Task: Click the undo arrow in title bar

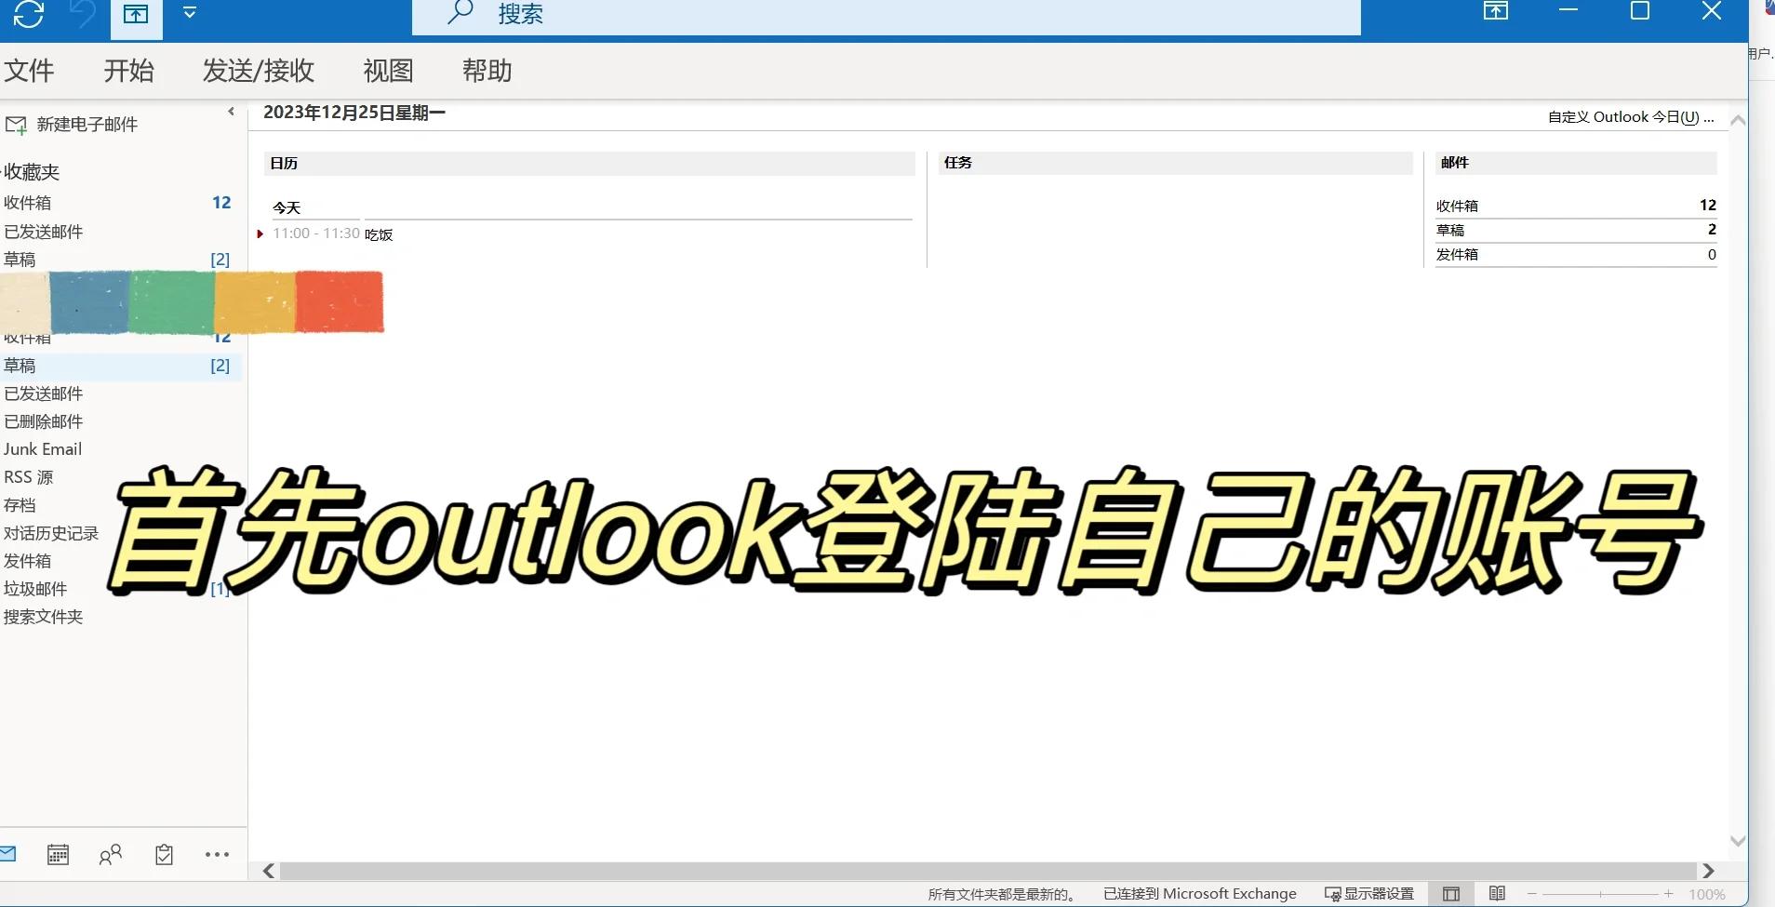Action: click(x=83, y=13)
